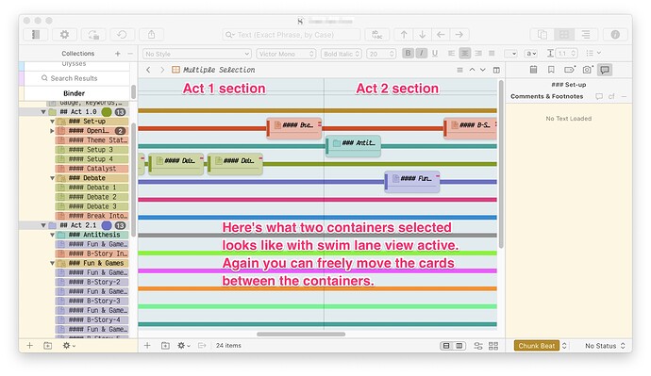The image size is (651, 376).
Task: Toggle the Binder sidebar icon
Action: pyautogui.click(x=36, y=35)
